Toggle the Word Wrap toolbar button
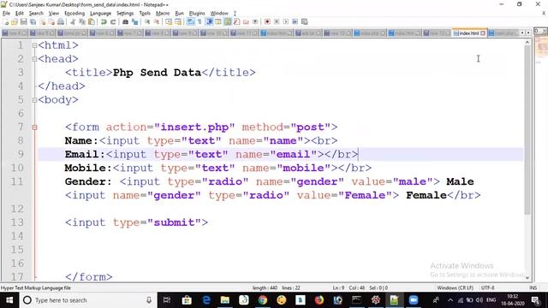The height and width of the screenshot is (308, 548). pos(190,21)
